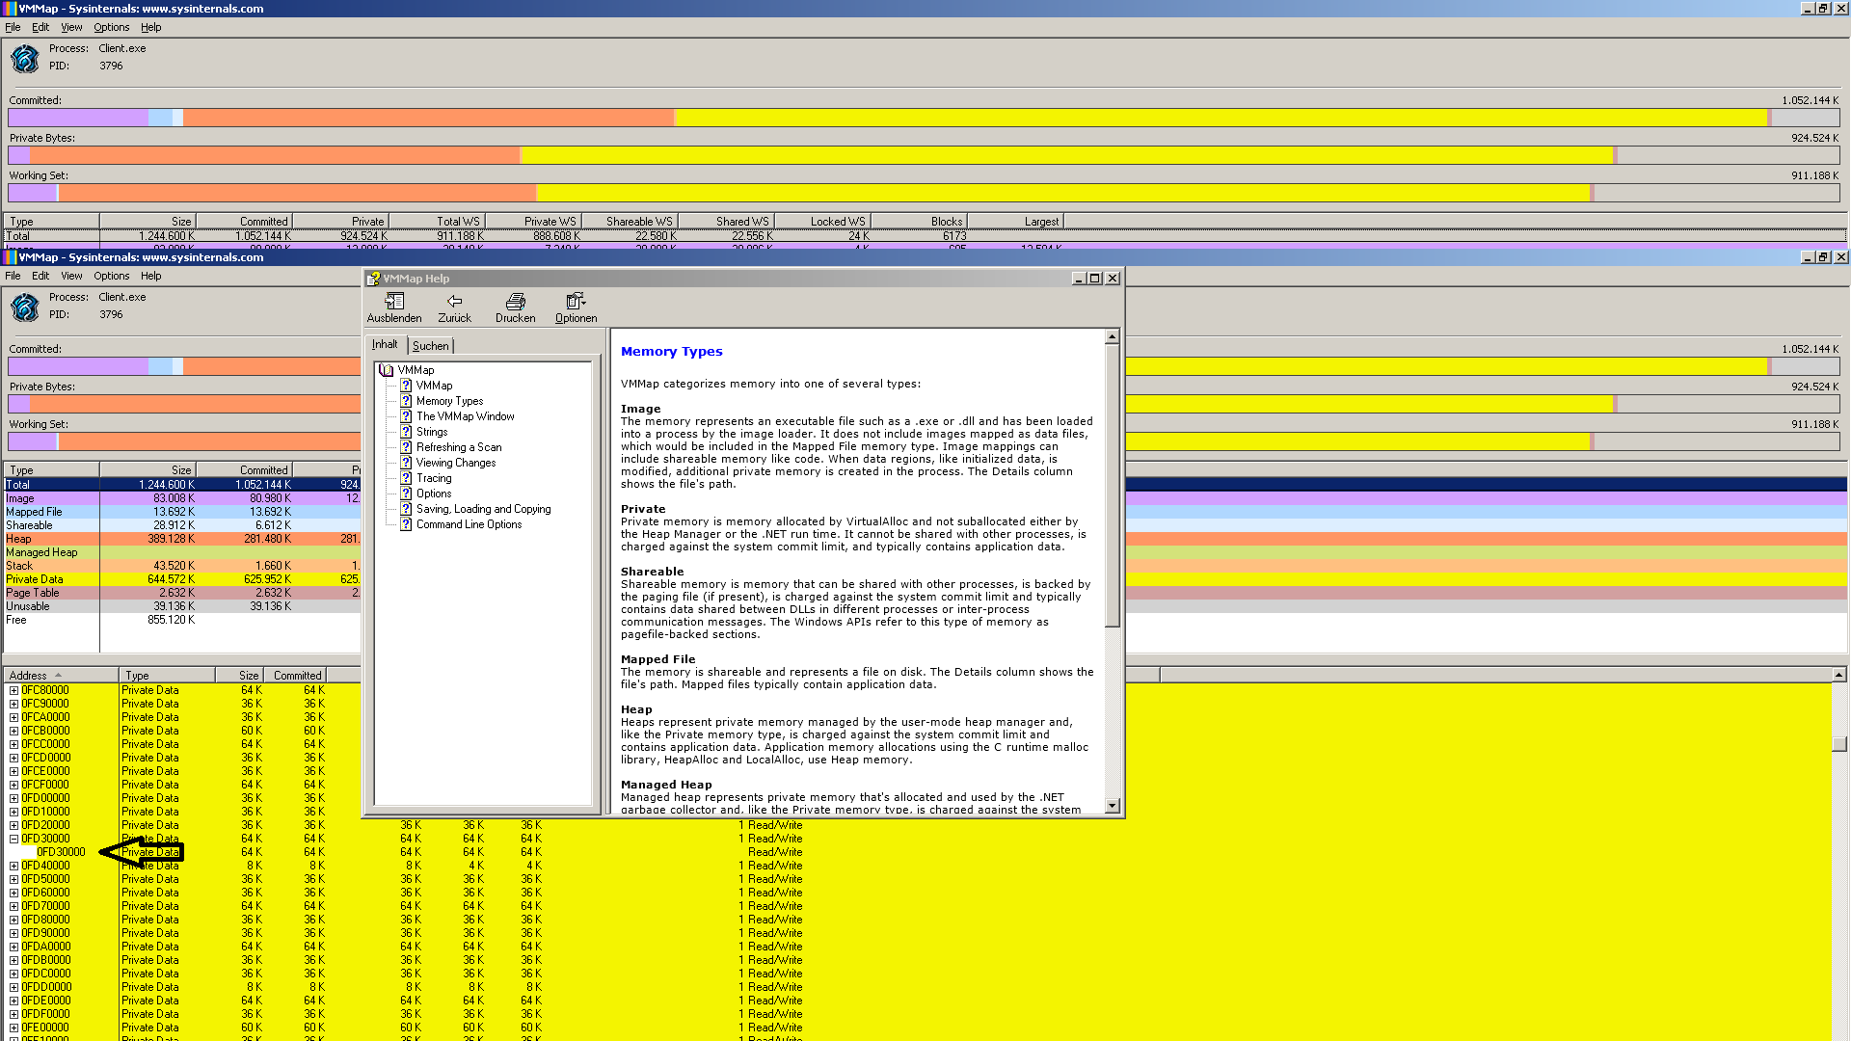Expand the 0FC80000 address node

coord(13,690)
